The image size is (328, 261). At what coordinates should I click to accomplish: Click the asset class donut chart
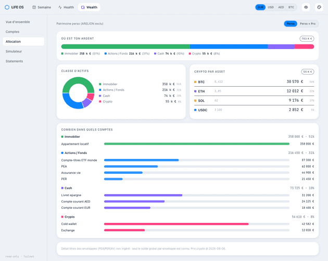click(x=78, y=93)
